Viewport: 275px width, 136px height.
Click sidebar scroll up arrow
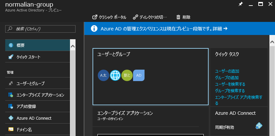[x=73, y=46]
